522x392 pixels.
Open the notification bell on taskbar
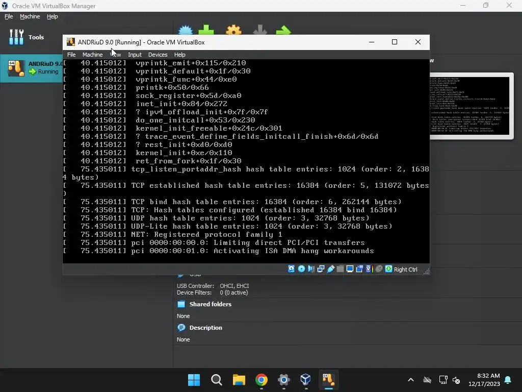pos(508,380)
